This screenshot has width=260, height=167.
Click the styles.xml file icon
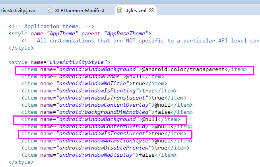coord(121,10)
